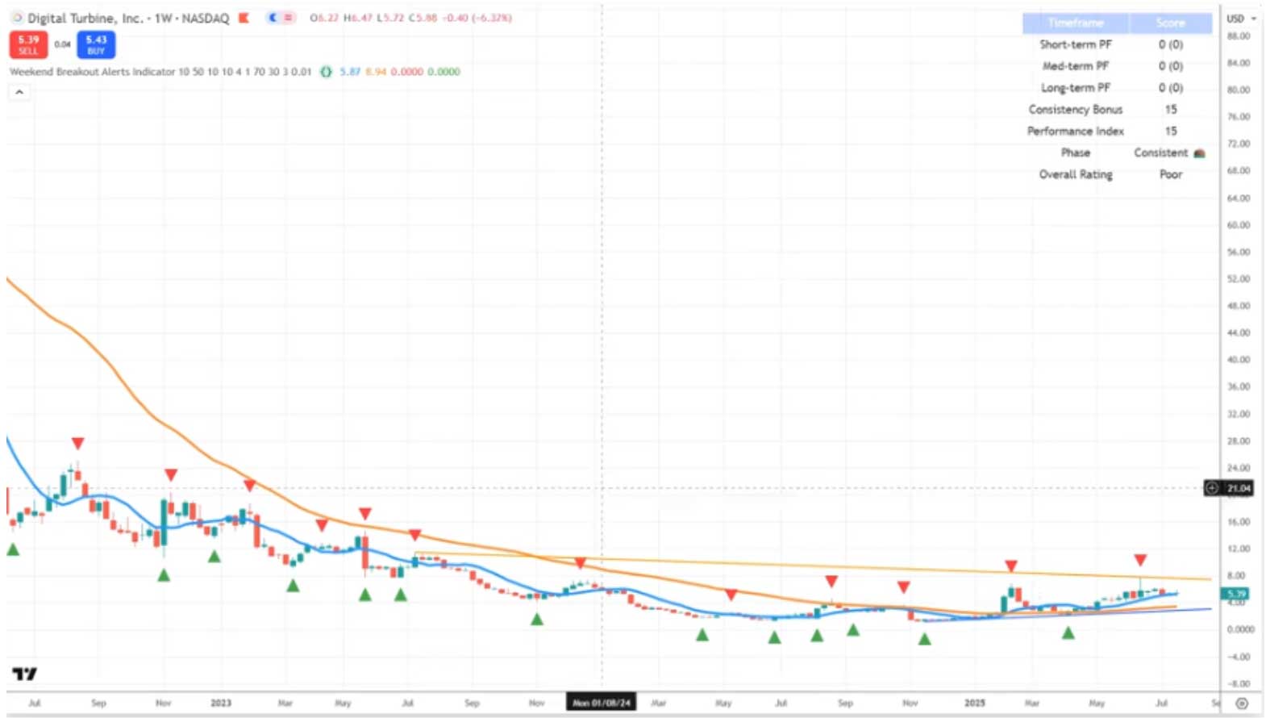
Task: Open the Digital Turbine symbol title
Action: 128,18
